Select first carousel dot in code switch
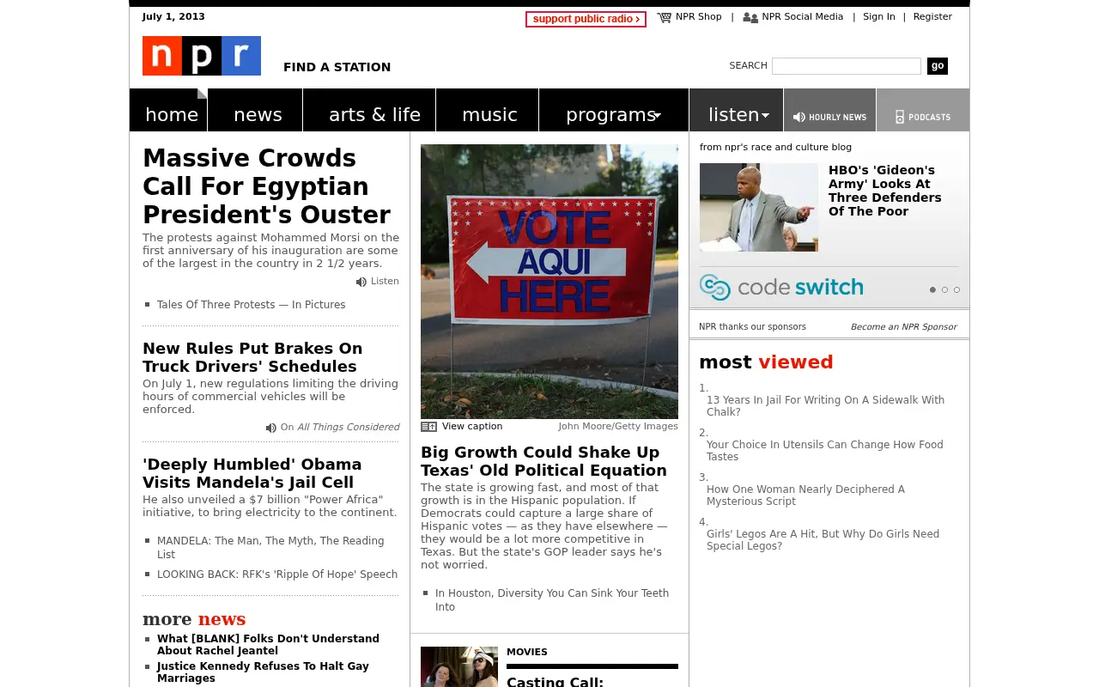 tap(932, 290)
